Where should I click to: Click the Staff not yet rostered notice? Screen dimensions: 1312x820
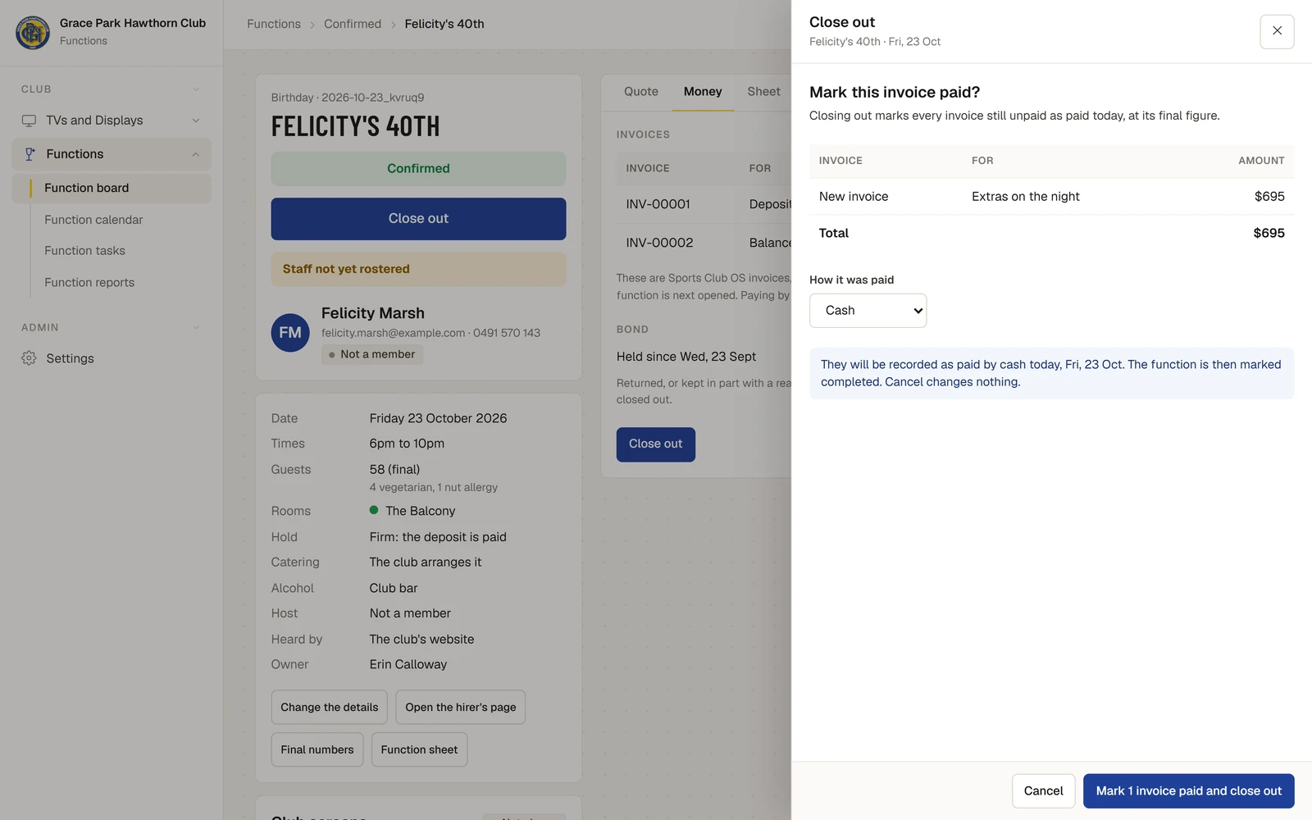point(418,269)
